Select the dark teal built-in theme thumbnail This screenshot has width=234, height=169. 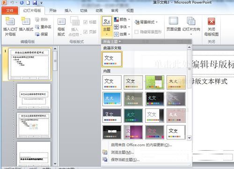[133, 116]
